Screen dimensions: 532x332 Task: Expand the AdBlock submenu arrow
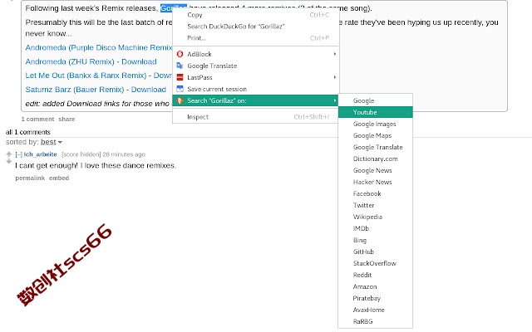[x=334, y=54]
